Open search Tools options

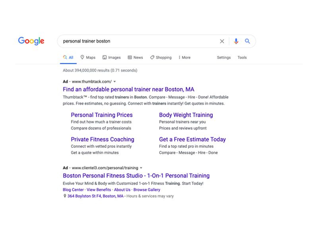click(242, 57)
